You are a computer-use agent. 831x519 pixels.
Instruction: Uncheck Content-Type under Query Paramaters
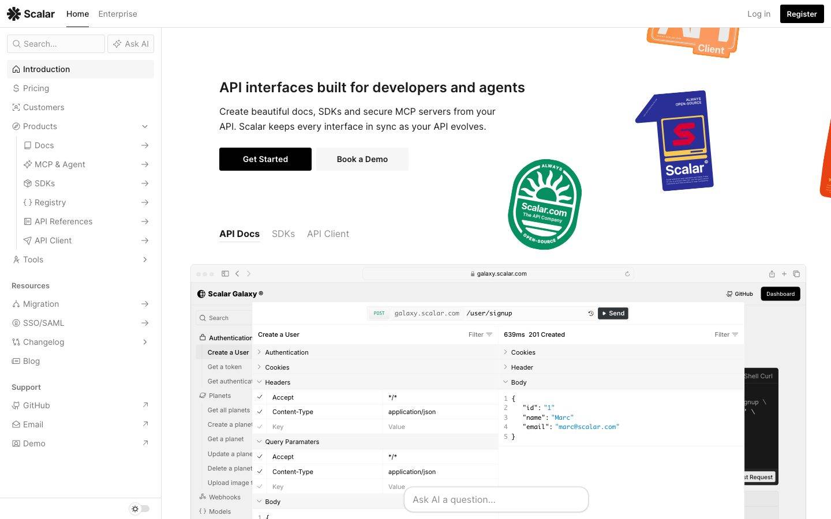(x=260, y=472)
